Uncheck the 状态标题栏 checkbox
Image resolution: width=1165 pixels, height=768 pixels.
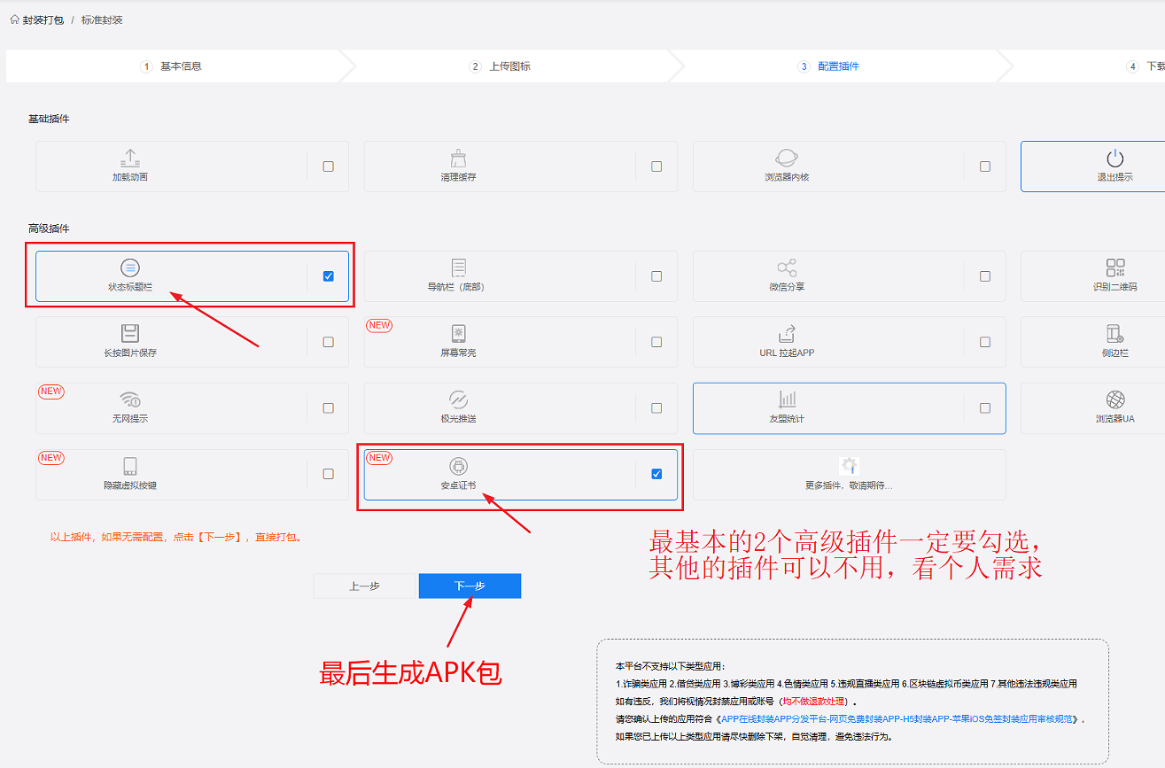329,276
